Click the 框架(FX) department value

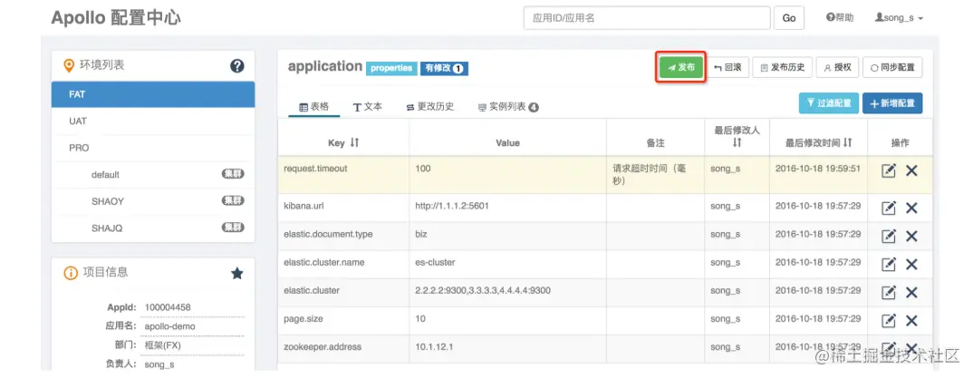click(x=162, y=345)
